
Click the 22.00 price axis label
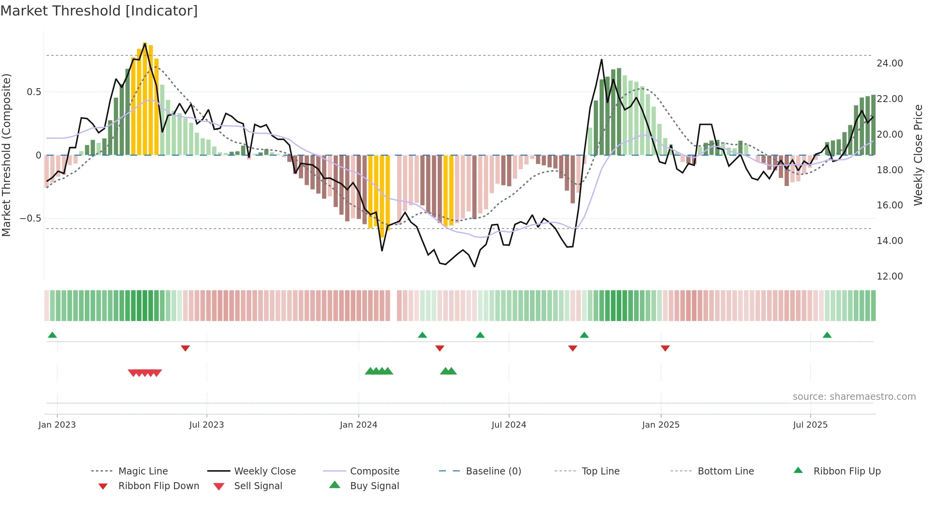890,99
